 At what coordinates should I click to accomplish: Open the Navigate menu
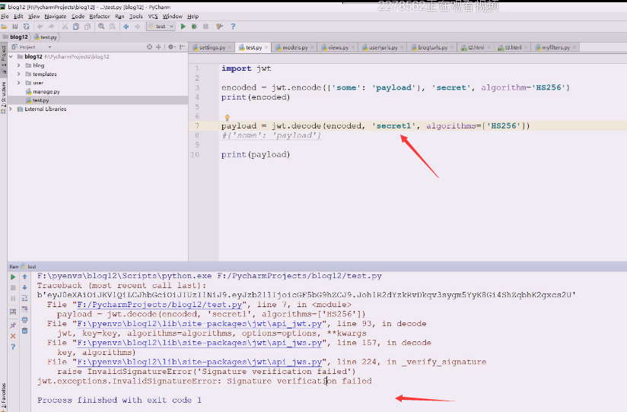click(56, 17)
